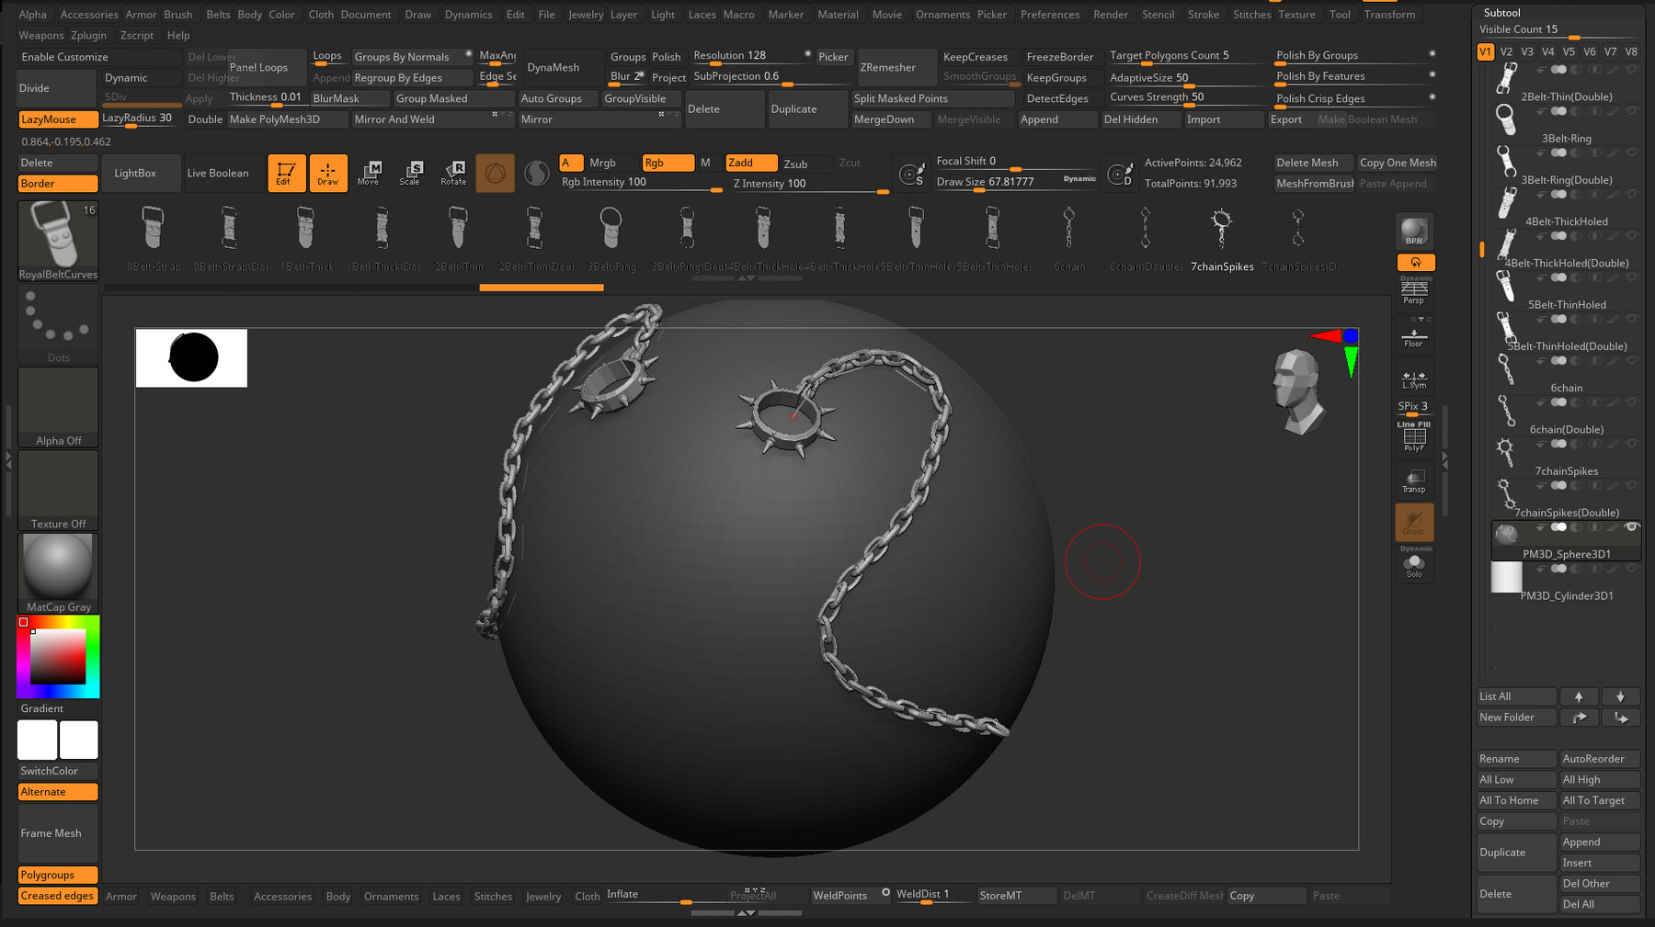Open the MatCap Gray material picker
This screenshot has height=927, width=1655.
[x=58, y=573]
